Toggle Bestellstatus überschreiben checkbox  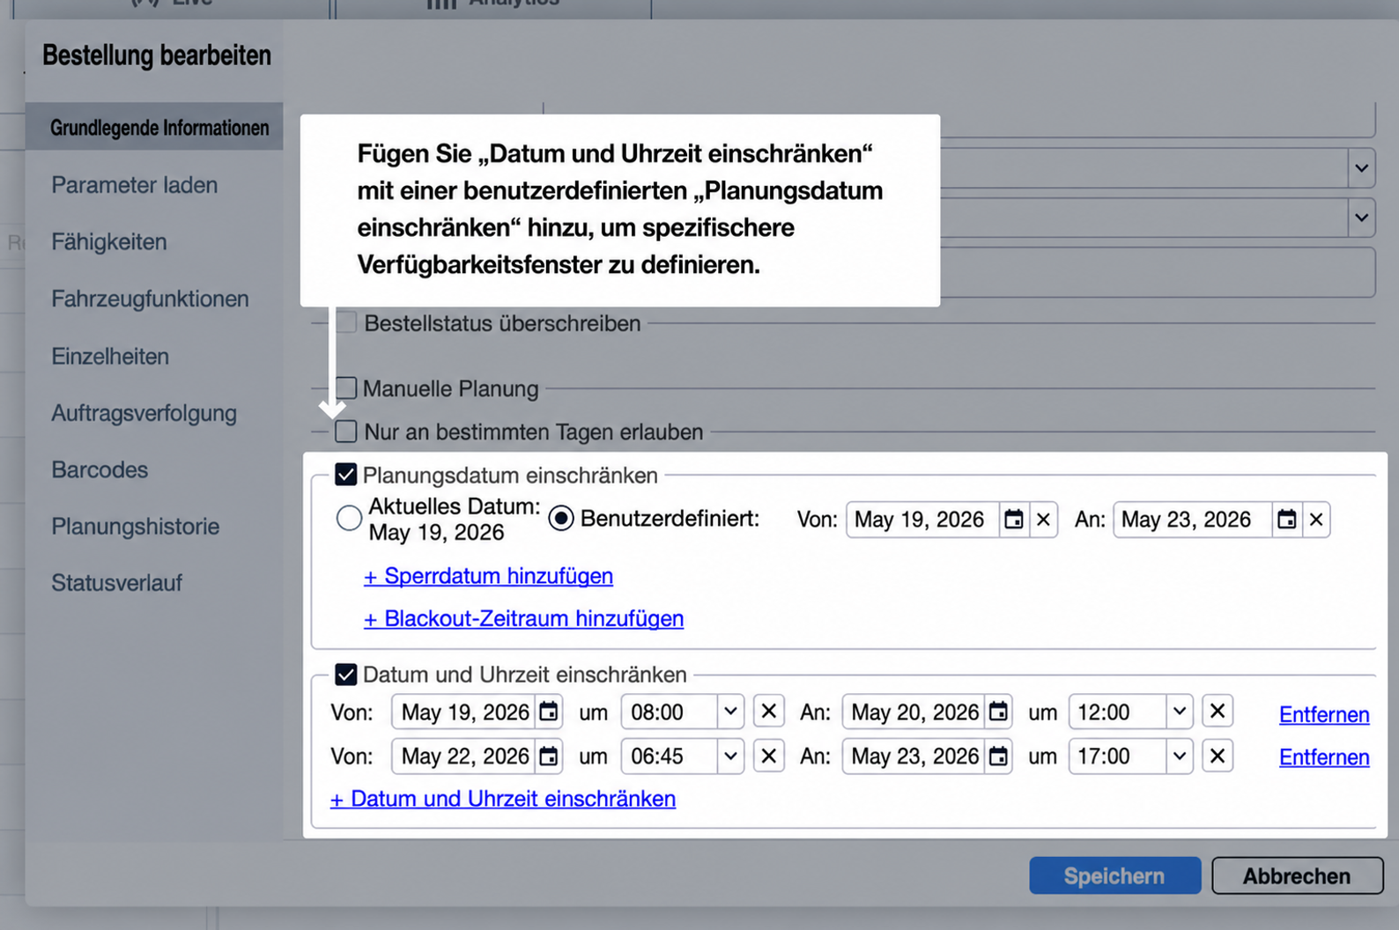click(346, 322)
